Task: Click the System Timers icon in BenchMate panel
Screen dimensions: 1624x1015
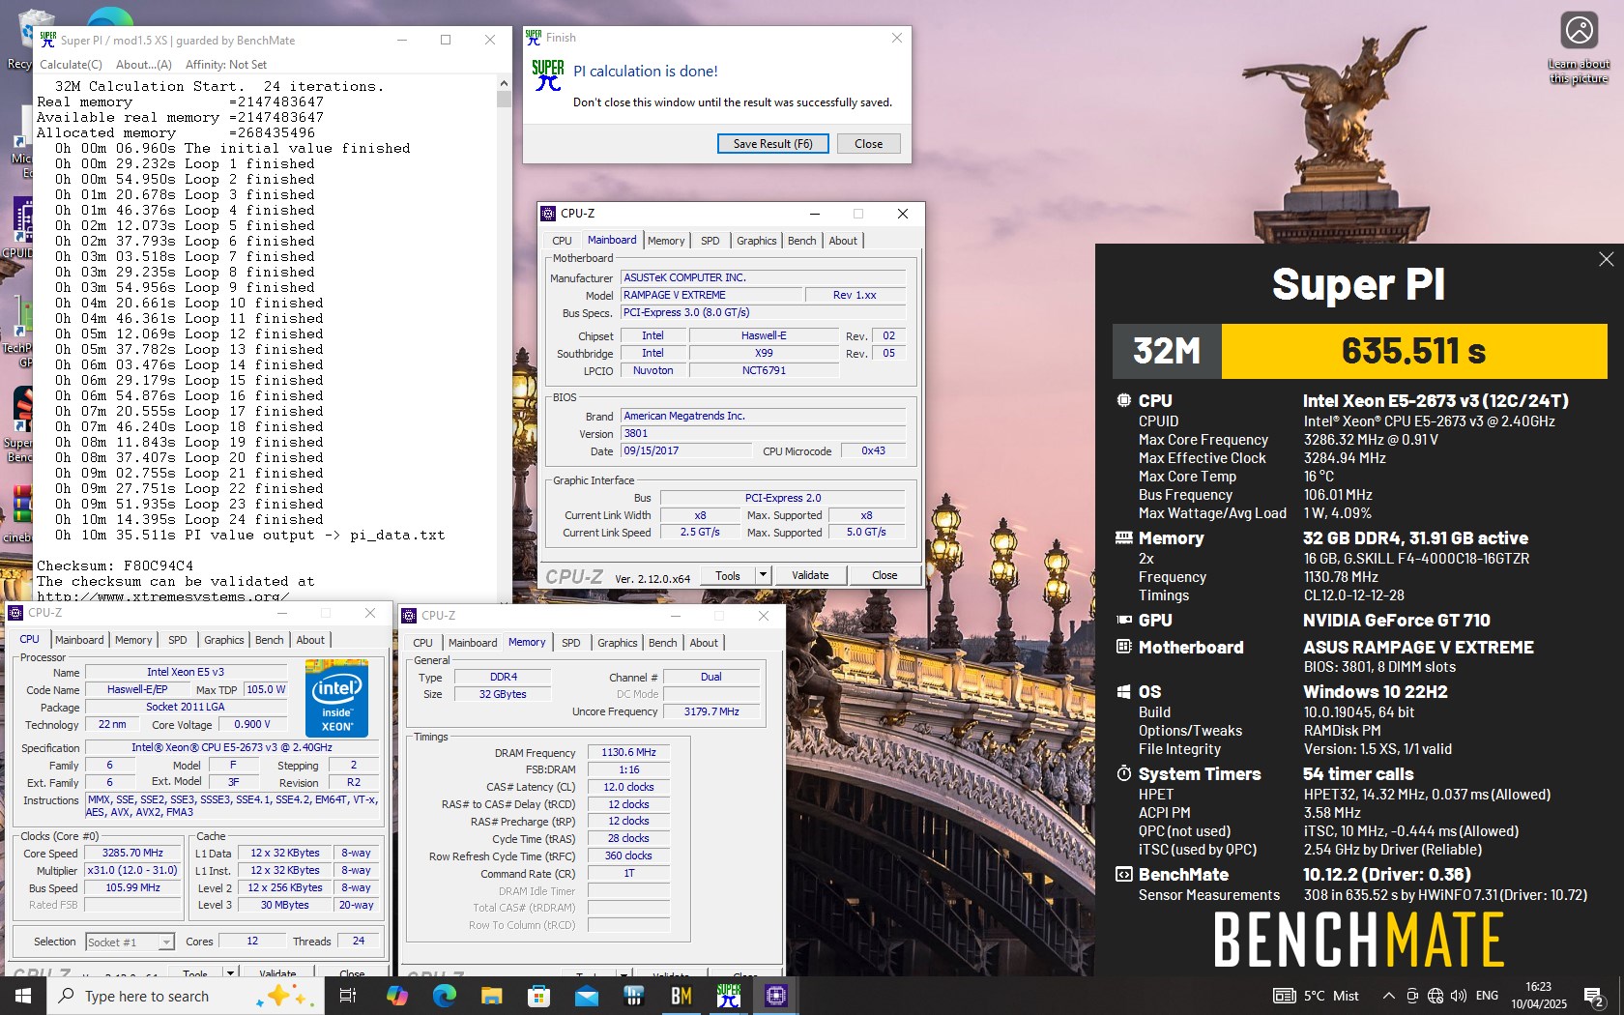Action: pos(1124,773)
